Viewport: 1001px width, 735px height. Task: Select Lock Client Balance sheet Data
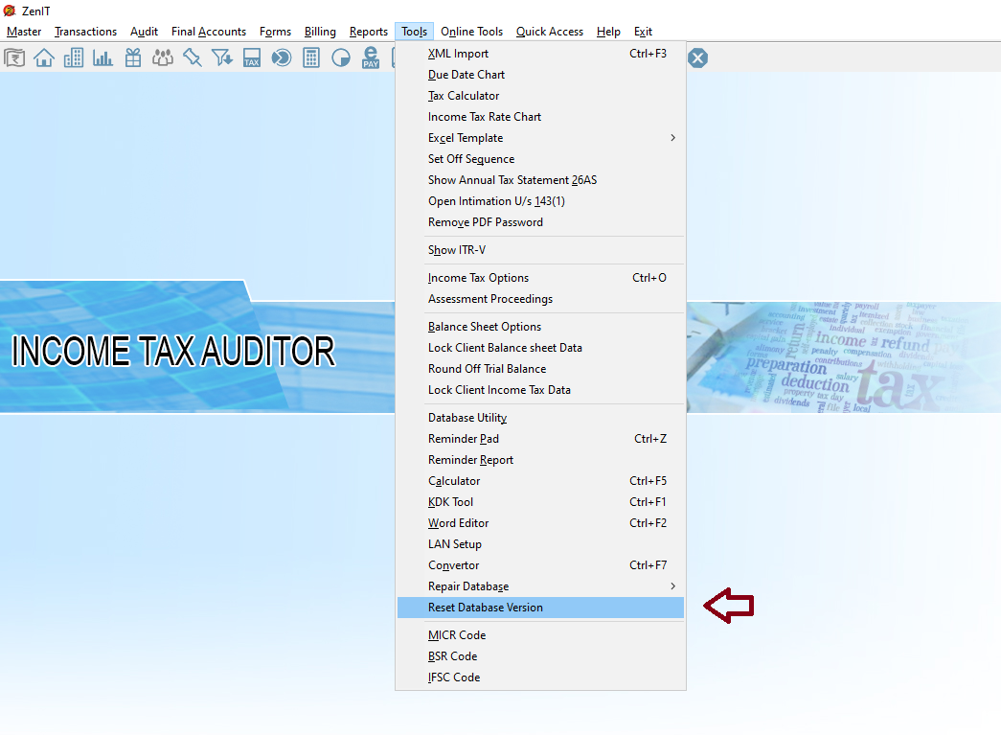[x=540, y=348]
